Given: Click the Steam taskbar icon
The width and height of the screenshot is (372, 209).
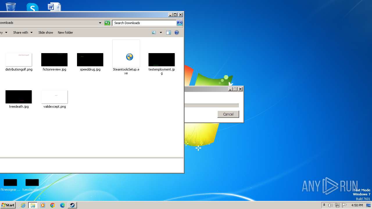Looking at the screenshot, I should (x=72, y=205).
